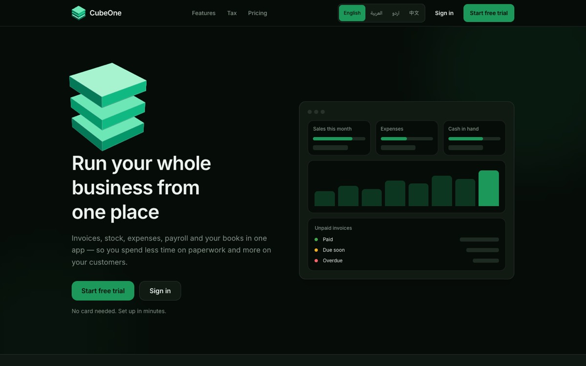Click the "Cash in hand" card label
This screenshot has height=366, width=586.
(x=463, y=129)
